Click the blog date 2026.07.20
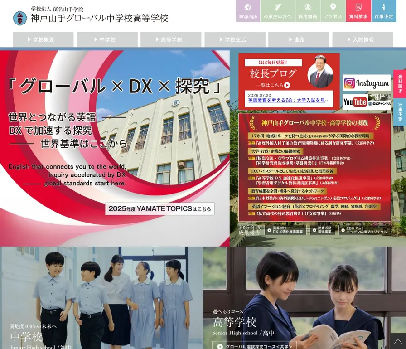The width and height of the screenshot is (406, 349). coord(260,95)
